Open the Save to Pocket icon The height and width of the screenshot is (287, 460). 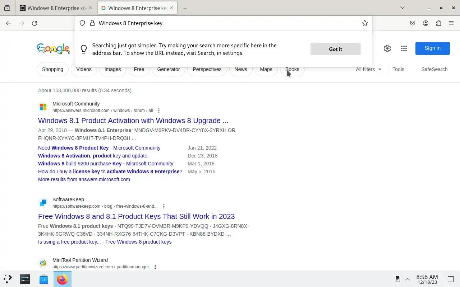[413, 23]
